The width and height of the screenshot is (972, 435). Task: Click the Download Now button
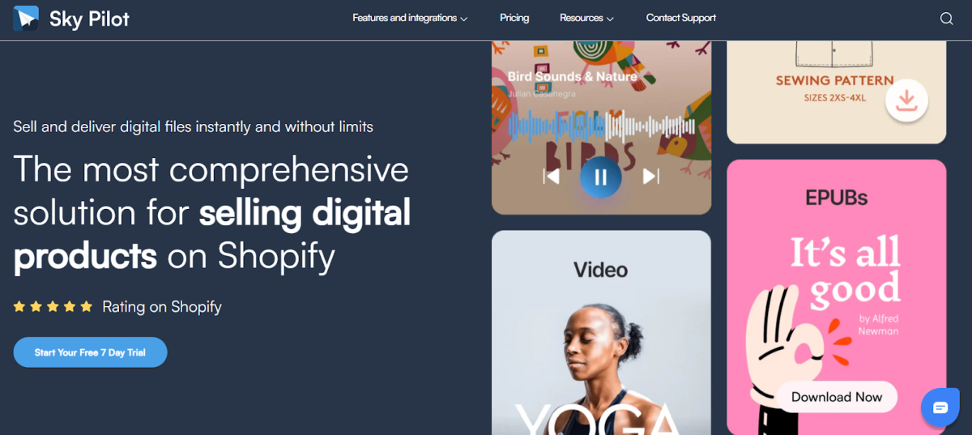[x=837, y=397]
